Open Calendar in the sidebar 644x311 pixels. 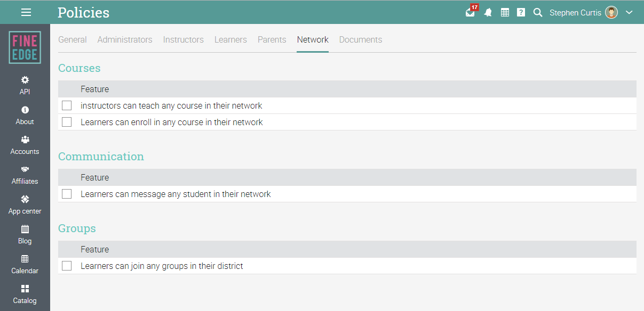(x=25, y=264)
